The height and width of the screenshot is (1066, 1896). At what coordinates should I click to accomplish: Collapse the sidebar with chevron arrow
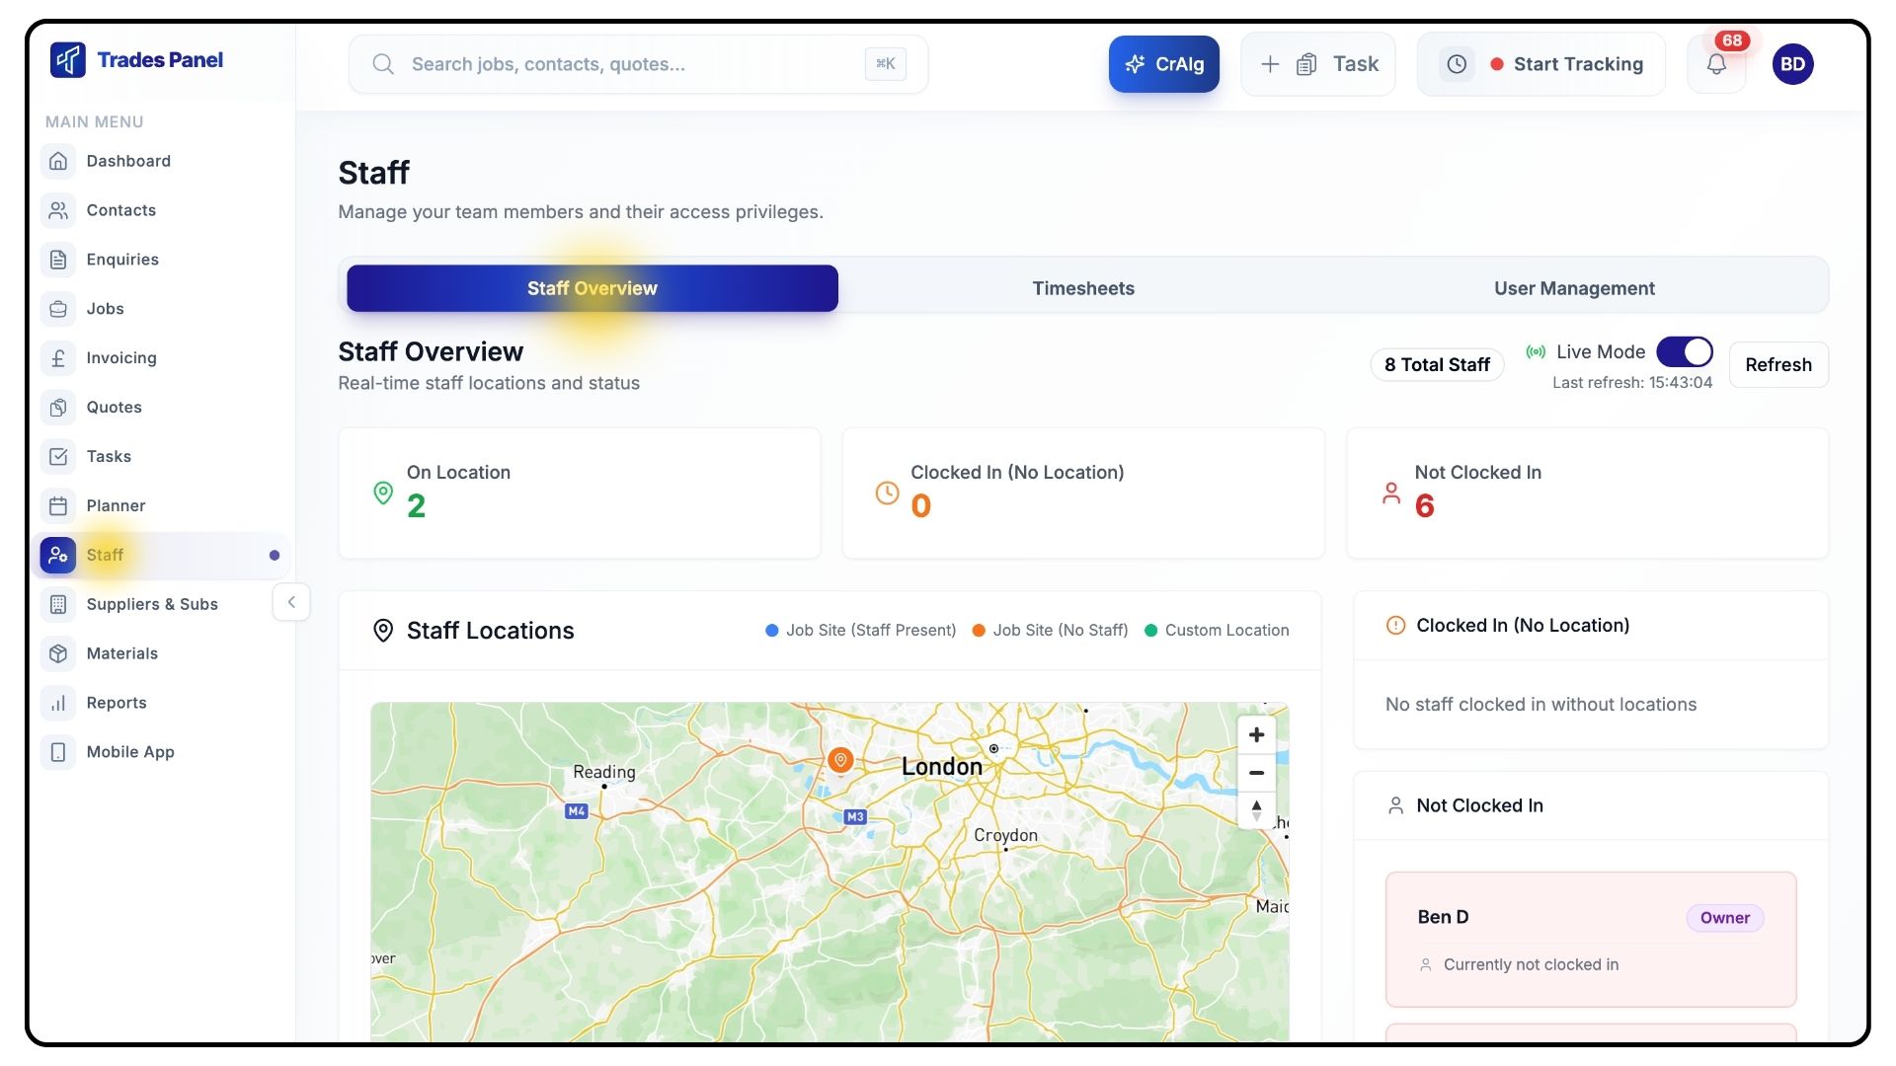tap(291, 602)
